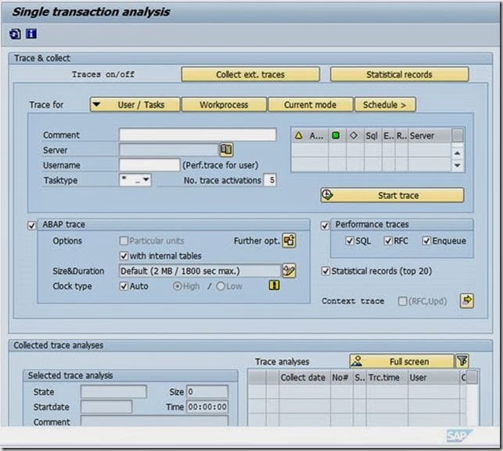Viewport: 503px width, 451px height.
Task: Select the Current mode tab button
Action: click(x=310, y=105)
